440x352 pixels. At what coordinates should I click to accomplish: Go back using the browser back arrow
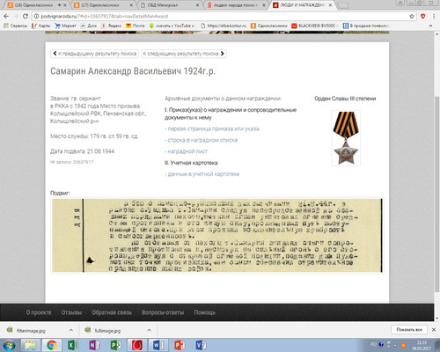(6, 17)
